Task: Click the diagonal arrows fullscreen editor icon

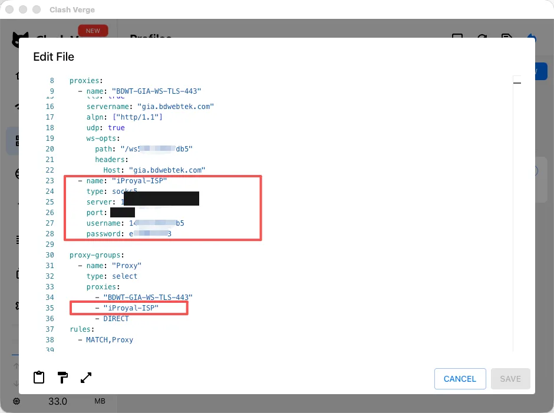Action: pyautogui.click(x=86, y=377)
